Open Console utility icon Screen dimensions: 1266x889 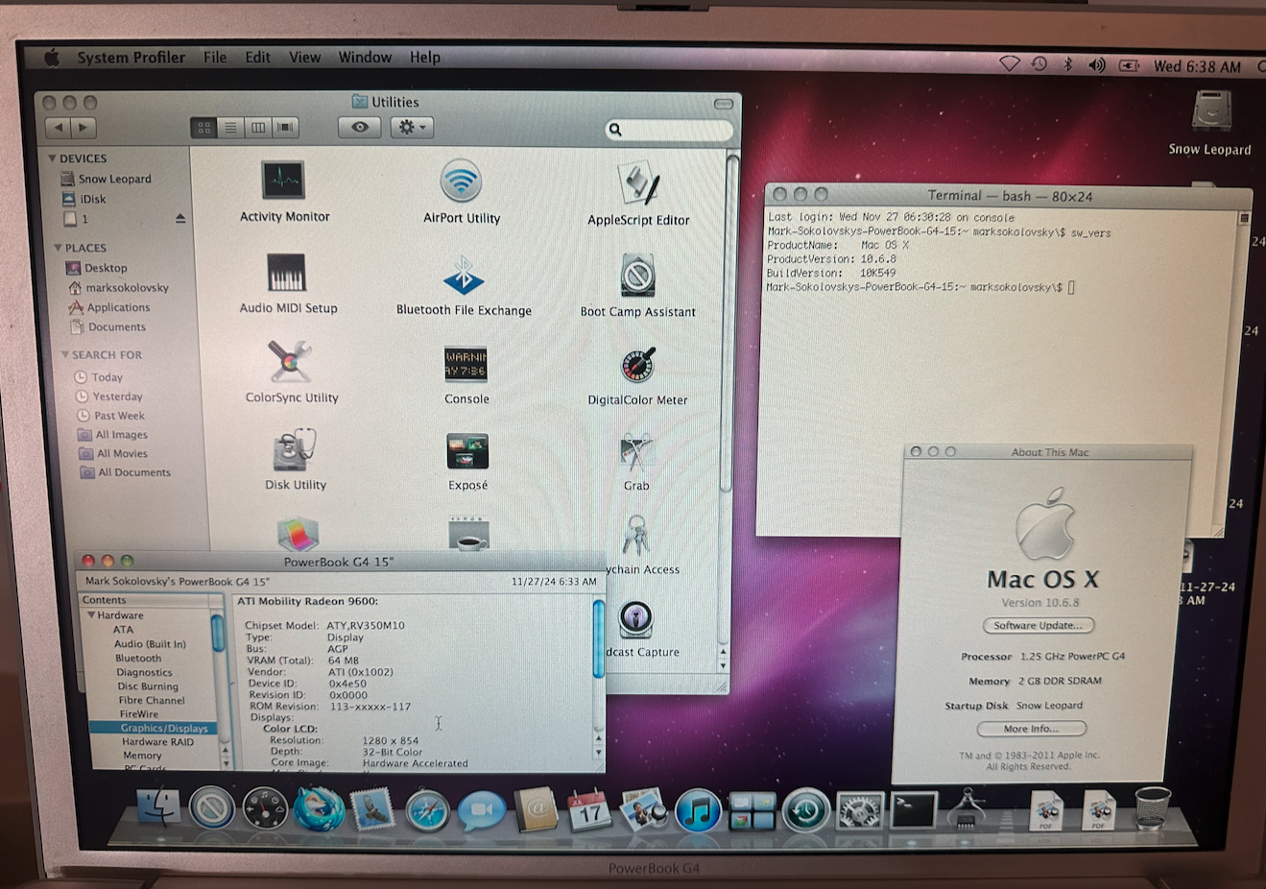(x=466, y=365)
